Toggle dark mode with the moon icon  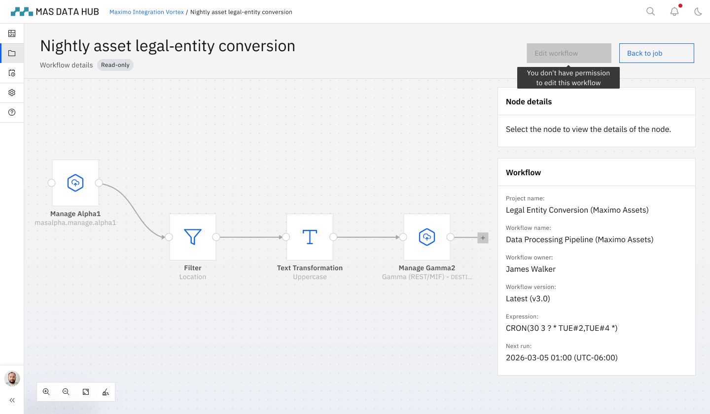pos(698,11)
